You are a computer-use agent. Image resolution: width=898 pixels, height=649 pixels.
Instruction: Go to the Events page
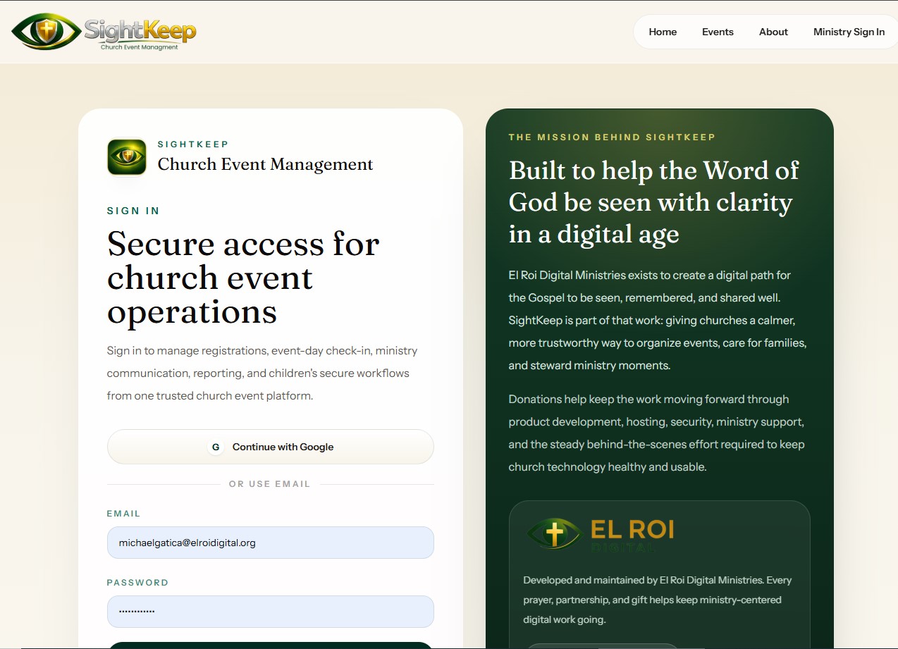click(x=718, y=32)
